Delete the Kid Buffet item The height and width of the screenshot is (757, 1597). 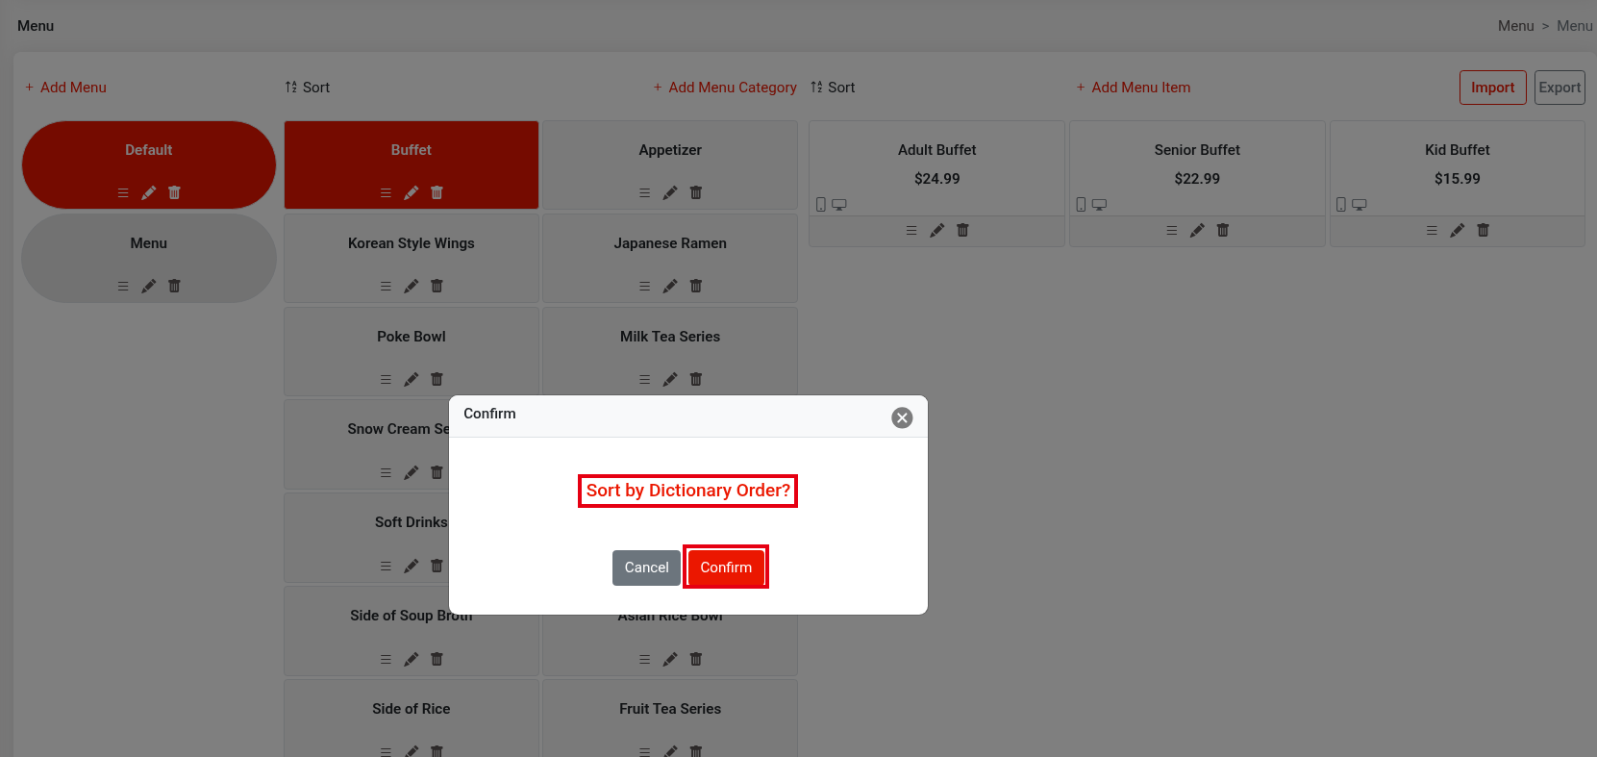click(x=1483, y=230)
